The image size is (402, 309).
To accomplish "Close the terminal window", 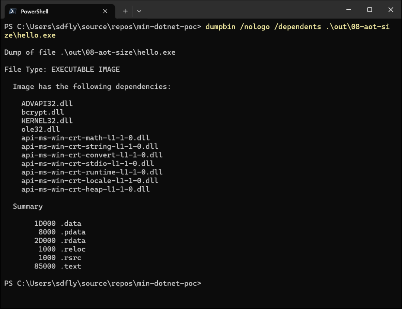I will click(391, 10).
